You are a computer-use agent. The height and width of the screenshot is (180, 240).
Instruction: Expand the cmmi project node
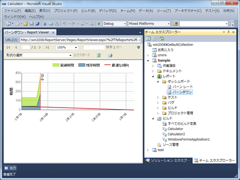tap(148, 55)
